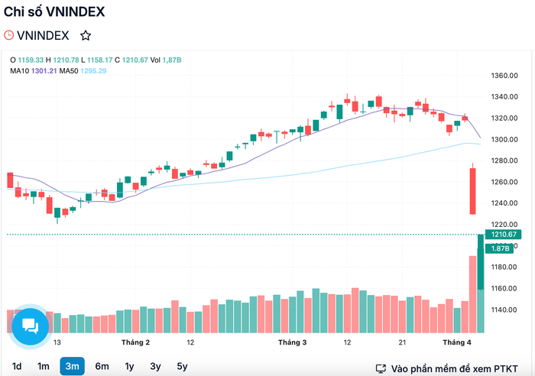Select the 1m timeframe tab
535x376 pixels.
(x=44, y=366)
